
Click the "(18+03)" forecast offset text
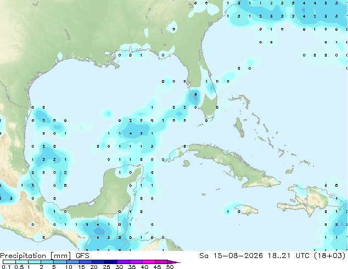click(330, 256)
